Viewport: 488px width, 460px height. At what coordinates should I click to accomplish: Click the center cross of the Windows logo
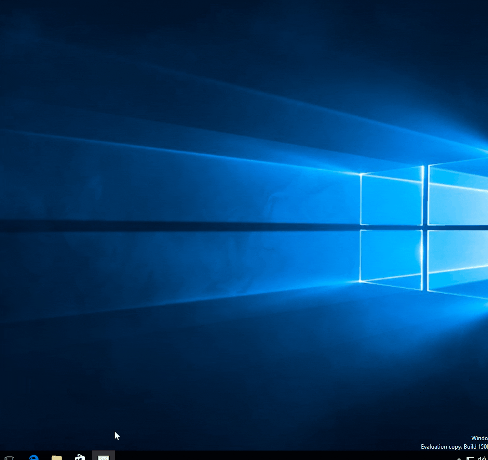[425, 227]
